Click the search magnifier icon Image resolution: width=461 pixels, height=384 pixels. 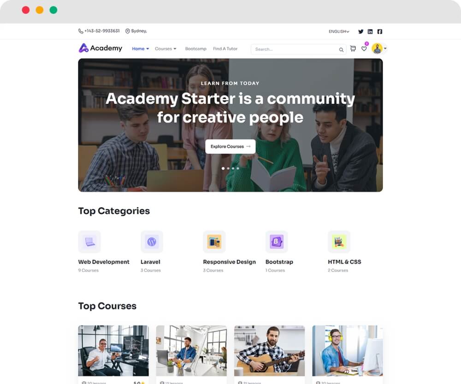tap(341, 50)
